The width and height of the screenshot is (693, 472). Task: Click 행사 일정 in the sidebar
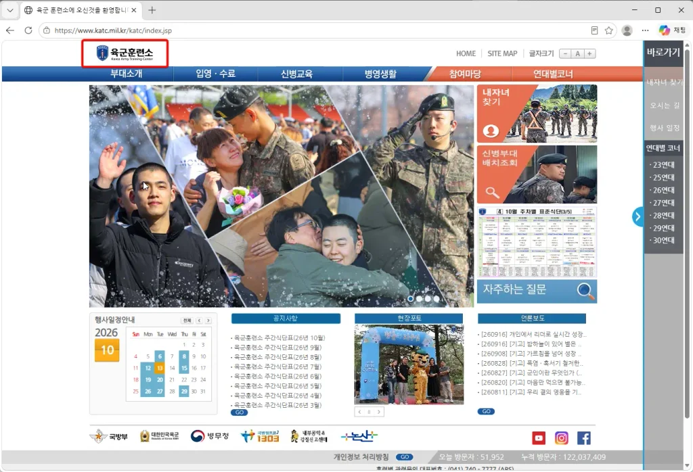pyautogui.click(x=665, y=128)
